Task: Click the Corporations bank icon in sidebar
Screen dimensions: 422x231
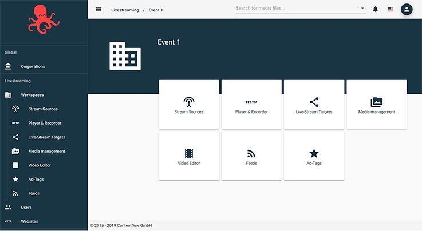Action: [8, 66]
